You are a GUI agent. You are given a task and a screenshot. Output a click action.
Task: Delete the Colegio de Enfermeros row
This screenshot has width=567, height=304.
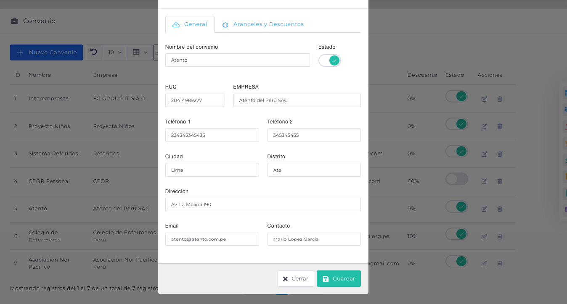point(500,237)
